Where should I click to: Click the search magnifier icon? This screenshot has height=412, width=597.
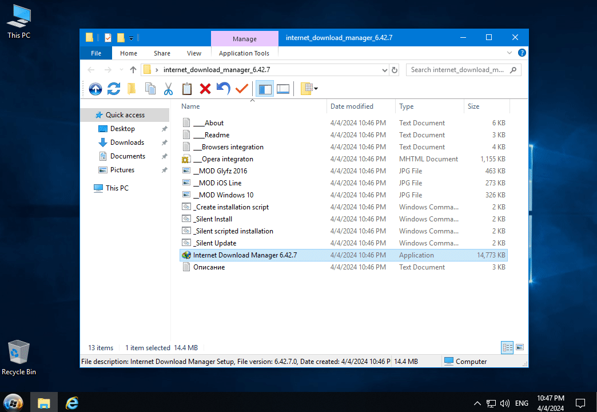(x=513, y=70)
